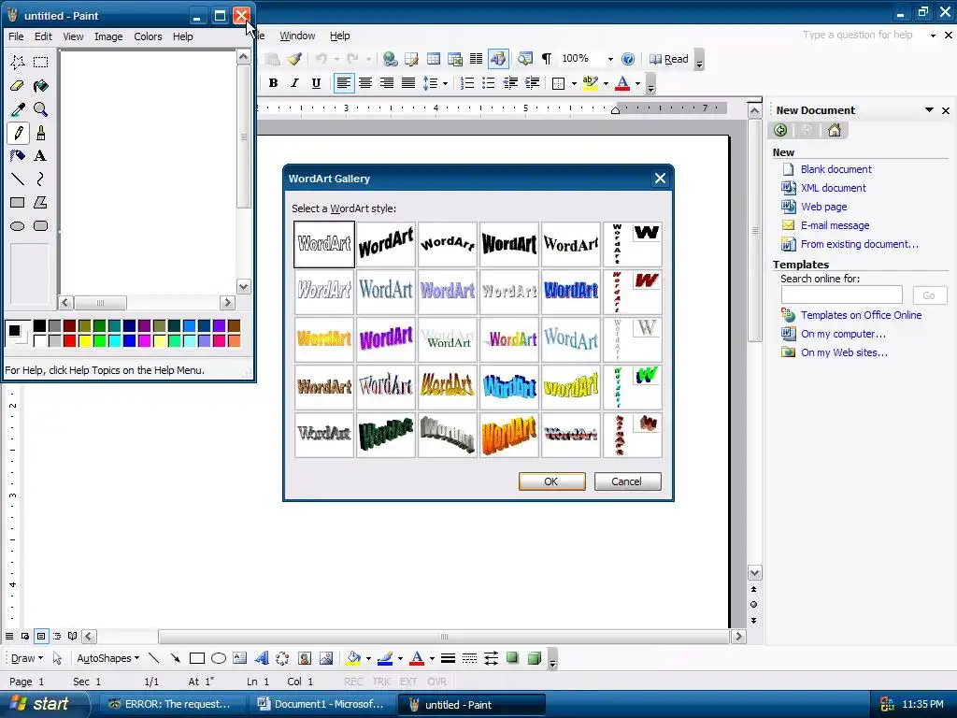The image size is (957, 718).
Task: Open the Paint View menu
Action: [73, 36]
